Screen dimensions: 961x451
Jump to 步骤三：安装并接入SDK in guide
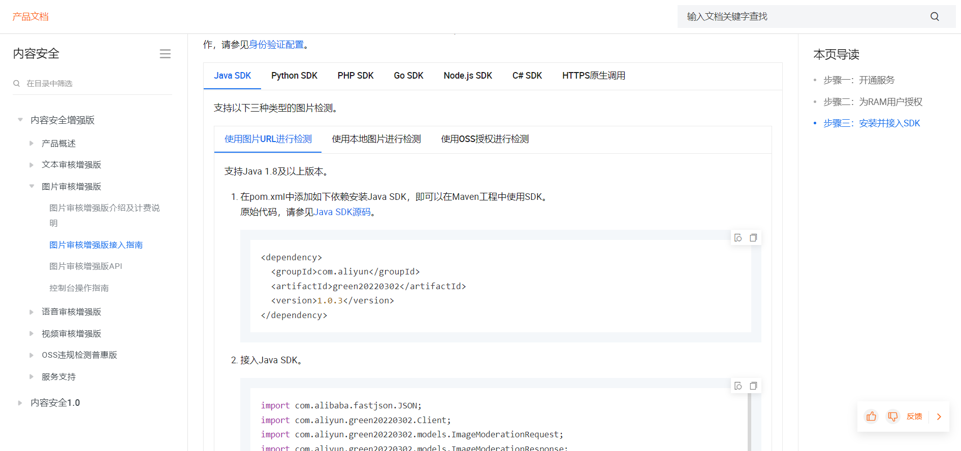(x=872, y=123)
